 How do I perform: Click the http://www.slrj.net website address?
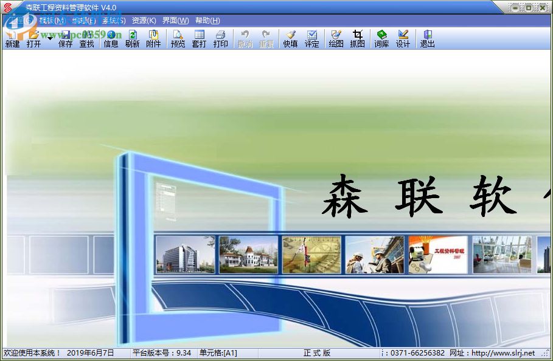503,353
